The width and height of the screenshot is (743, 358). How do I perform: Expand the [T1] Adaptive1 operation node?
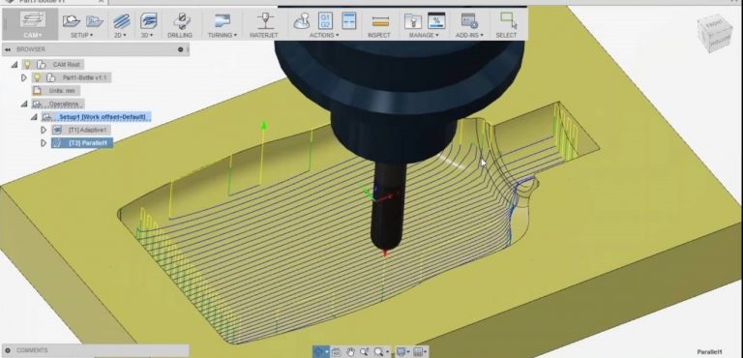(x=44, y=130)
